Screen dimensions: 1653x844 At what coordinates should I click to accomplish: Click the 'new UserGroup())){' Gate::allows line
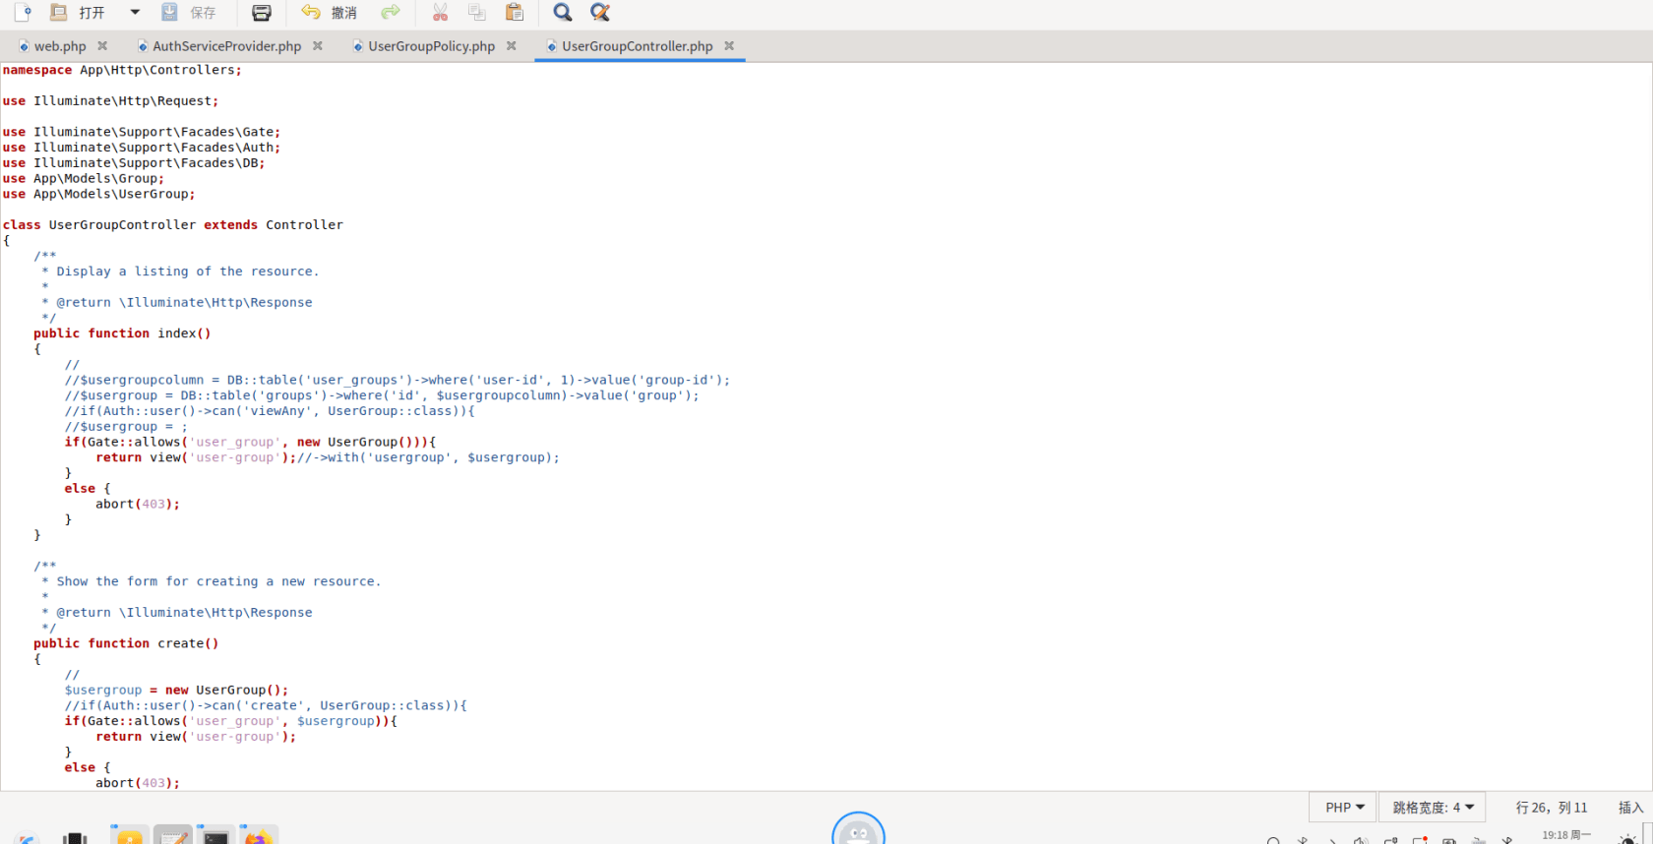pos(250,442)
